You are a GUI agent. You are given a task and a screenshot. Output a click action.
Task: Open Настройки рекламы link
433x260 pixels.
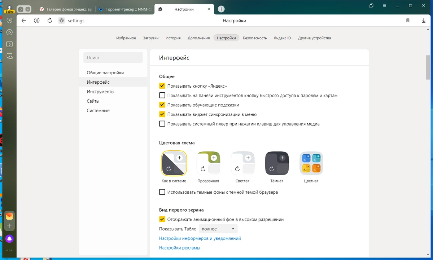[180, 248]
